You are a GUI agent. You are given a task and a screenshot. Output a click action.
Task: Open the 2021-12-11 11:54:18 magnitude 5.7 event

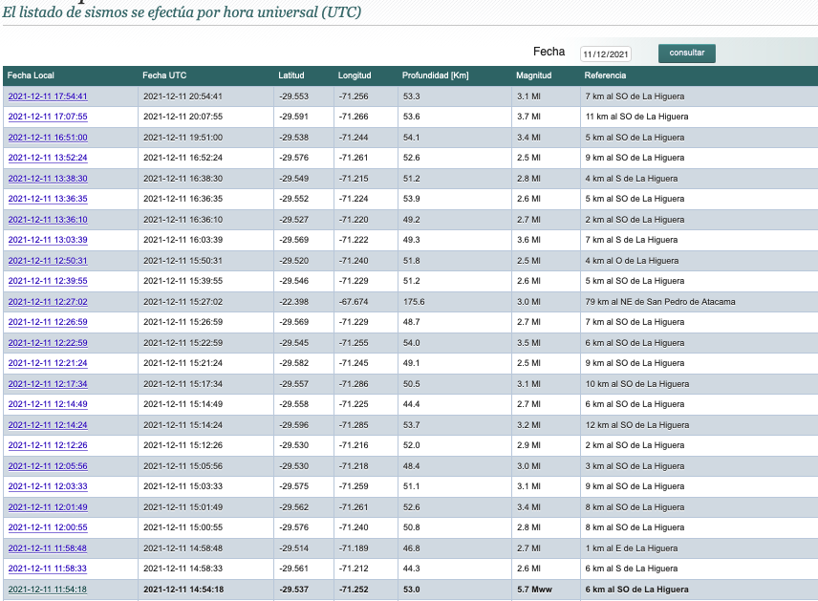click(48, 590)
